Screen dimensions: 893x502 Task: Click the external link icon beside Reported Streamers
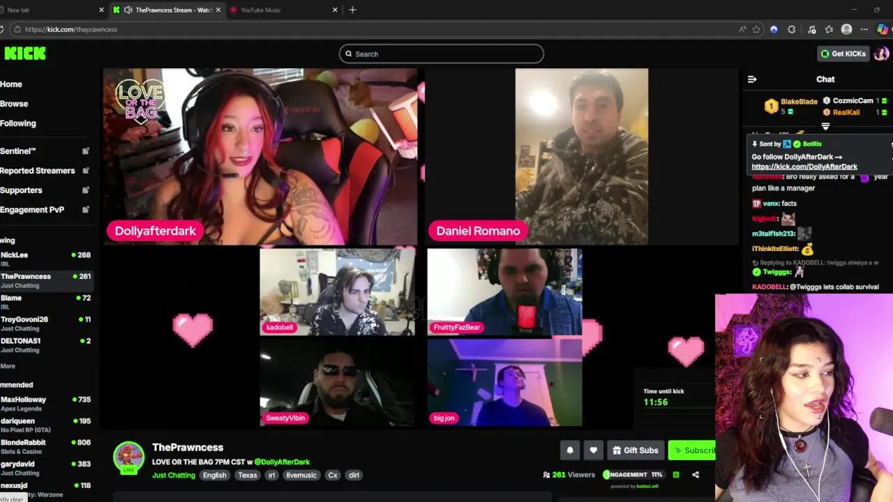tap(86, 170)
